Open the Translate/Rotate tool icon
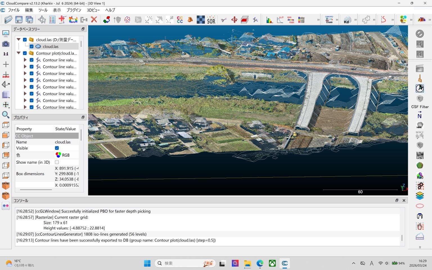 click(234, 20)
